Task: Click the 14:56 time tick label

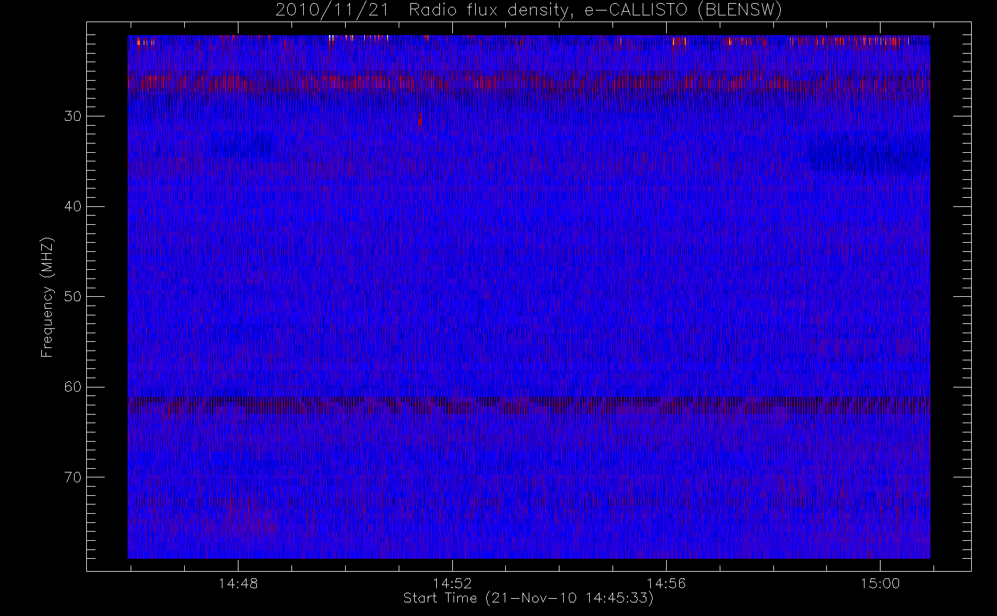Action: coord(666,583)
